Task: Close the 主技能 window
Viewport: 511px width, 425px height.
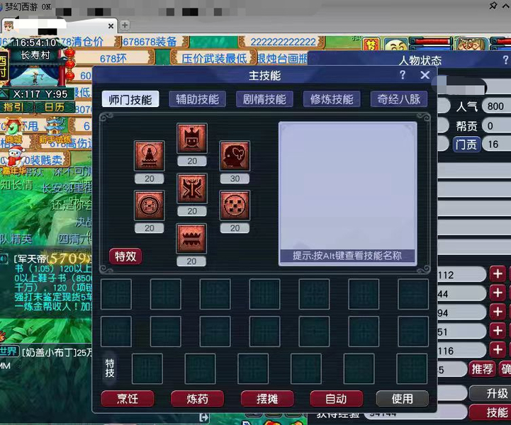Action: click(x=425, y=75)
